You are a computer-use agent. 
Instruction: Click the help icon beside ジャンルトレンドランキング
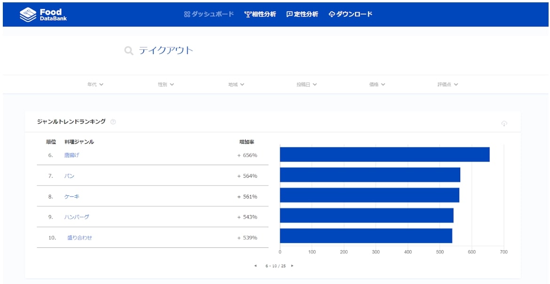point(113,122)
